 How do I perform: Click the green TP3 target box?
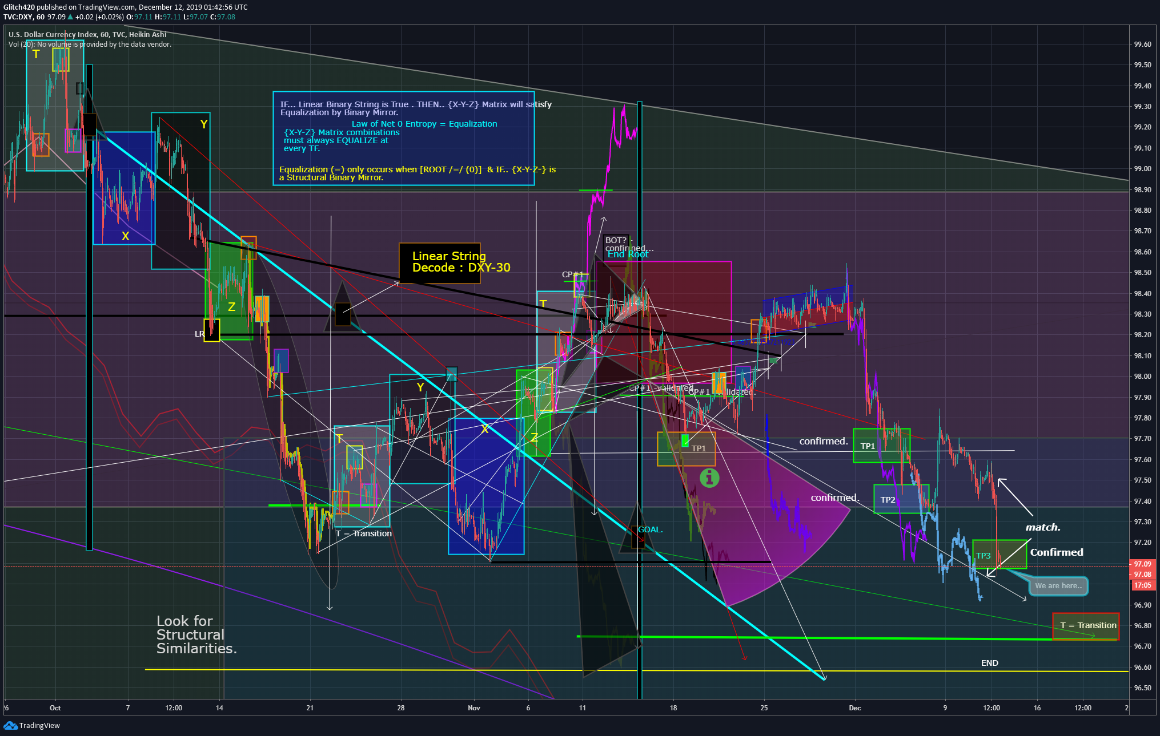click(x=1000, y=554)
